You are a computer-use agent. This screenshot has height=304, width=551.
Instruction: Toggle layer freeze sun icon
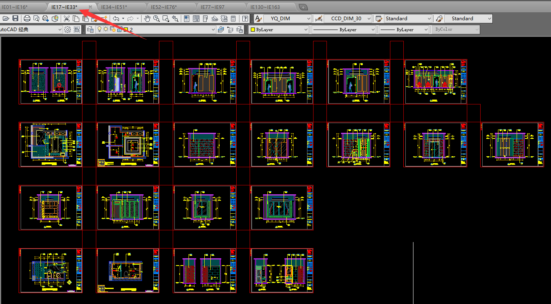[x=106, y=30]
